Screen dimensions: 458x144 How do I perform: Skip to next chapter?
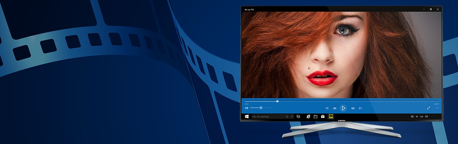click(360, 108)
